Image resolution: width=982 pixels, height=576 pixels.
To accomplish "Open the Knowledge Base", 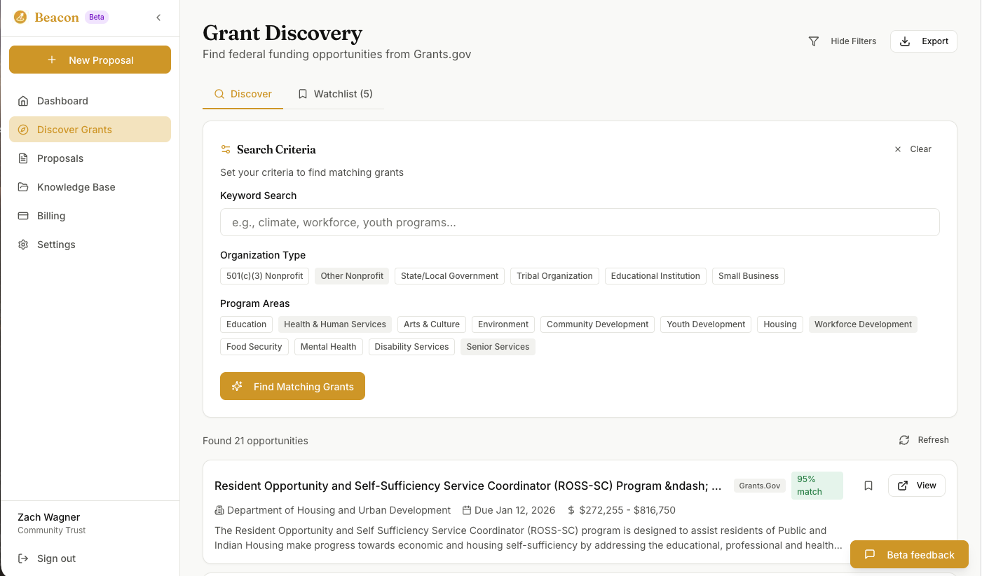I will click(90, 187).
